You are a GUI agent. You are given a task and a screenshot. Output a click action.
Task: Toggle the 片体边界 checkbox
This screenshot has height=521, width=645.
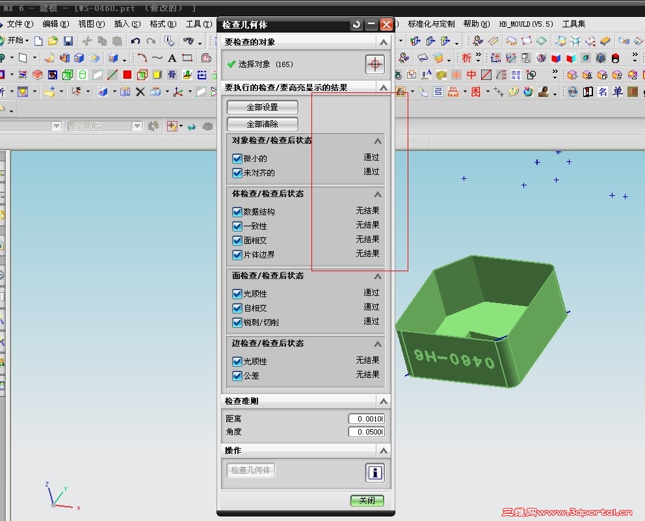[x=237, y=255]
